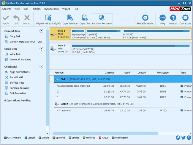Select the D: partition row
This screenshot has height=145, width=193.
[x=123, y=97]
